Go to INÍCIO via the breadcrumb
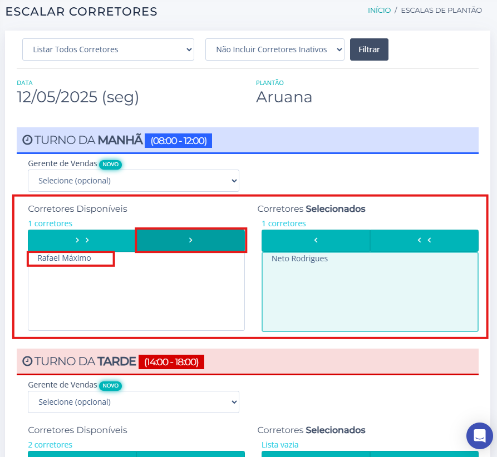The image size is (497, 457). [x=379, y=10]
